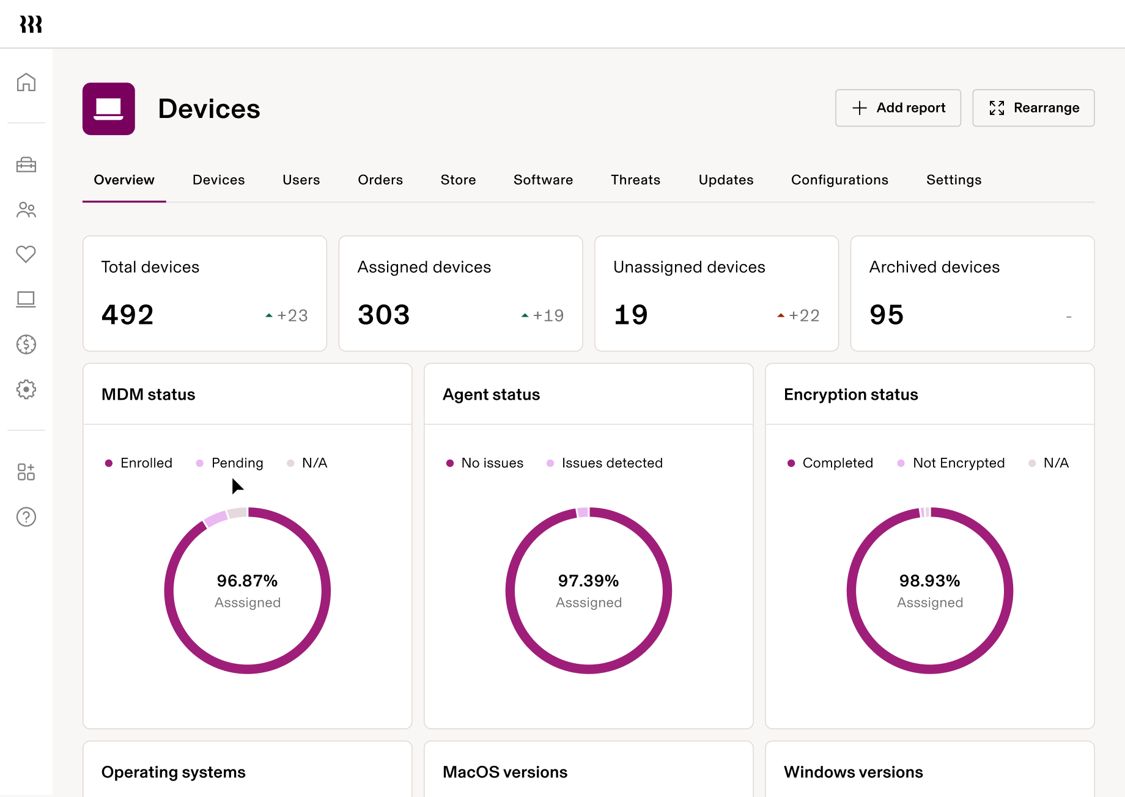The image size is (1125, 797).
Task: Click the Add report button
Action: [898, 108]
